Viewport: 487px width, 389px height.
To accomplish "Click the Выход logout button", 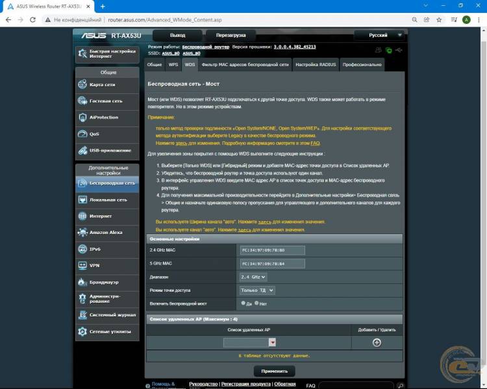I will (x=178, y=35).
